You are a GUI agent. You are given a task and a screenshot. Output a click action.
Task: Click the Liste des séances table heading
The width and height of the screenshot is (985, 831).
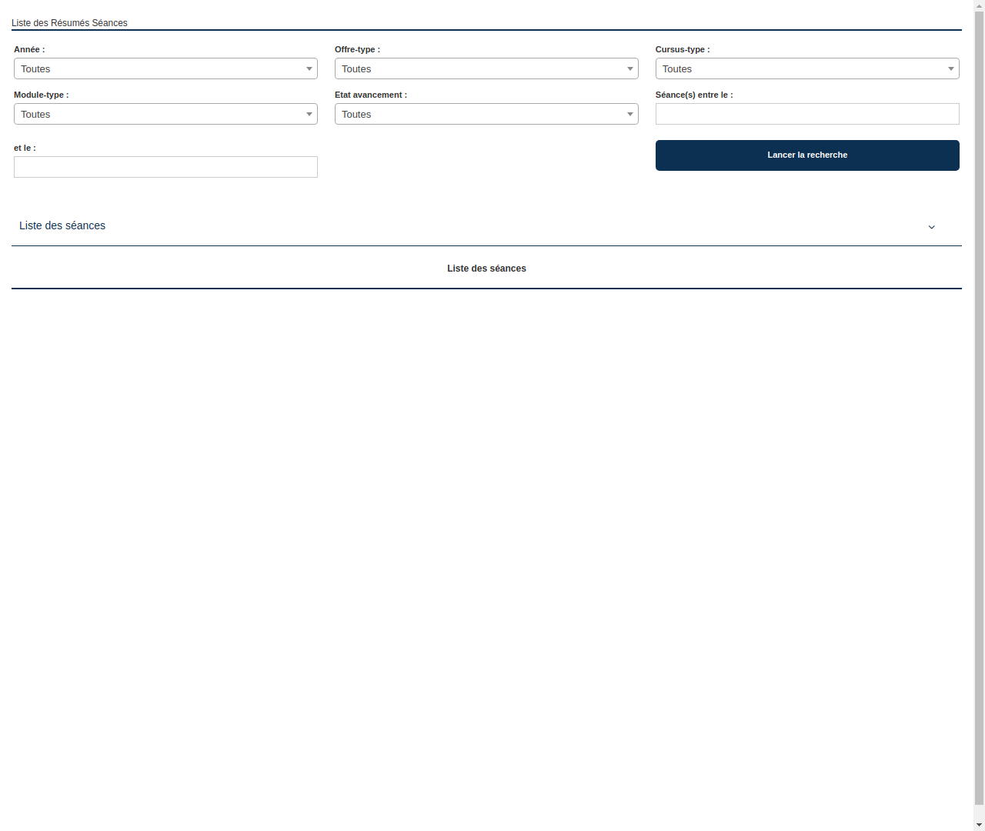[486, 269]
